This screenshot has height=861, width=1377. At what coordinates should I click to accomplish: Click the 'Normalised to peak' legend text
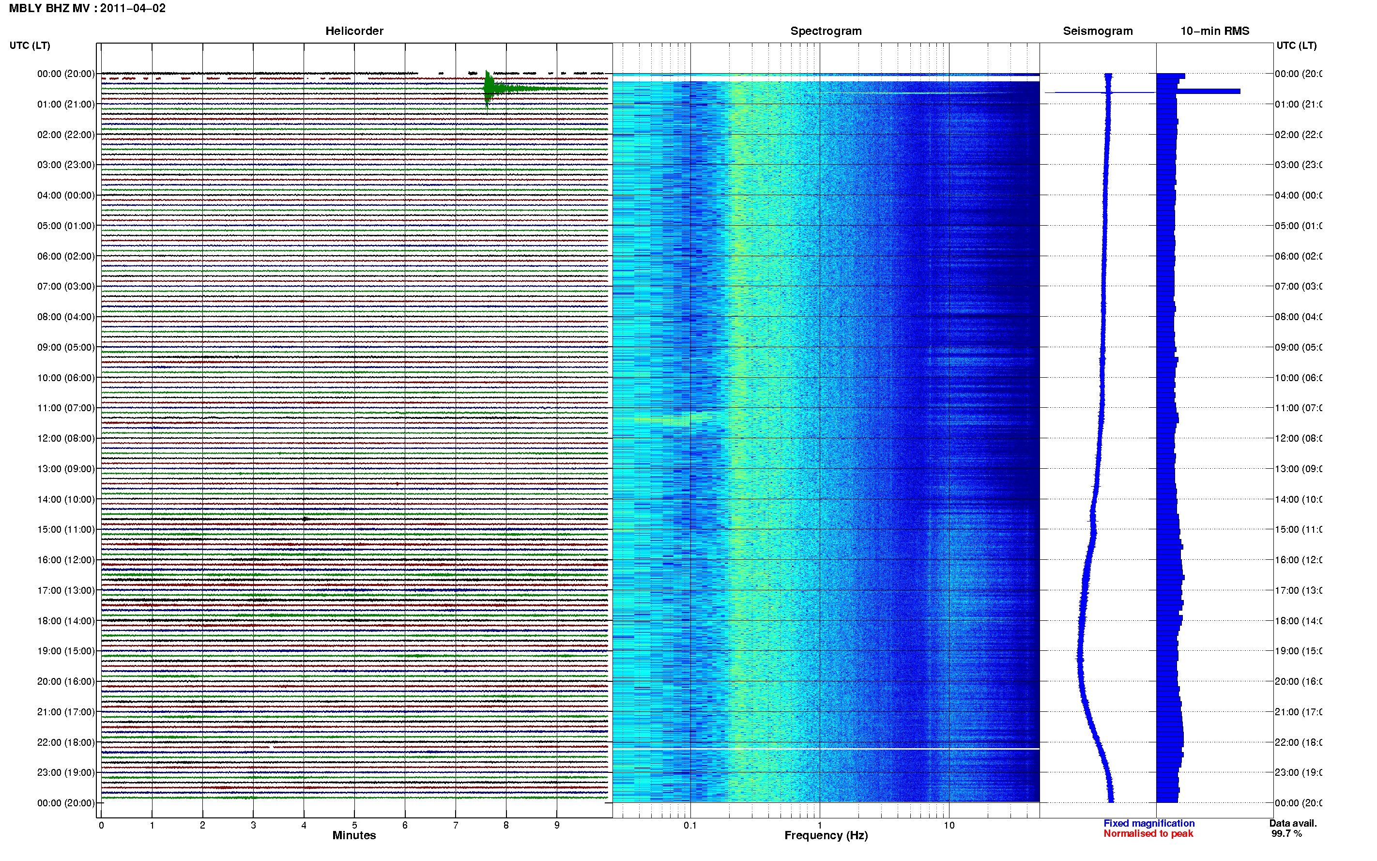1148,834
